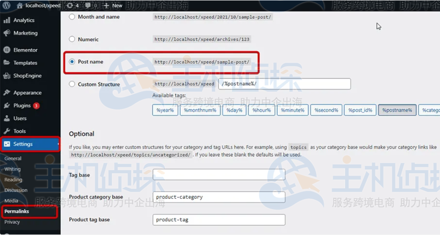Viewport: 440px width, 235px height.
Task: Open the Permalinks submenu item
Action: (x=17, y=211)
